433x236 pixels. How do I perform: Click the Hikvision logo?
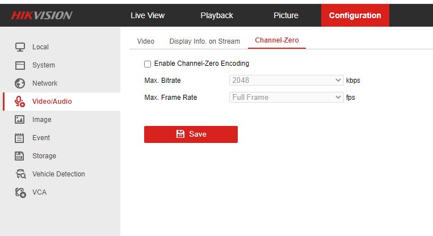(41, 15)
